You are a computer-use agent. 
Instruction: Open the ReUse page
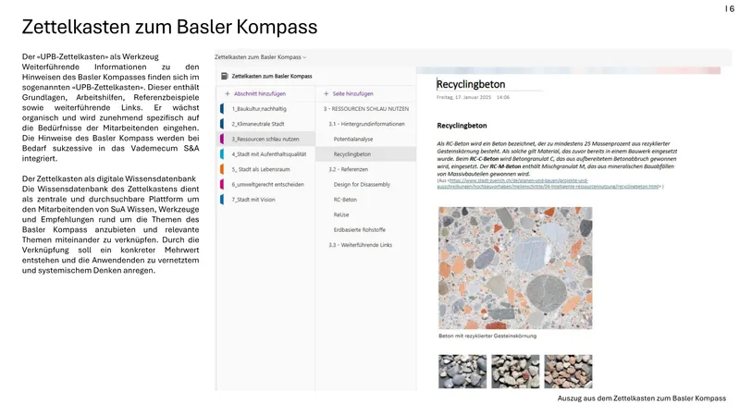(x=343, y=214)
